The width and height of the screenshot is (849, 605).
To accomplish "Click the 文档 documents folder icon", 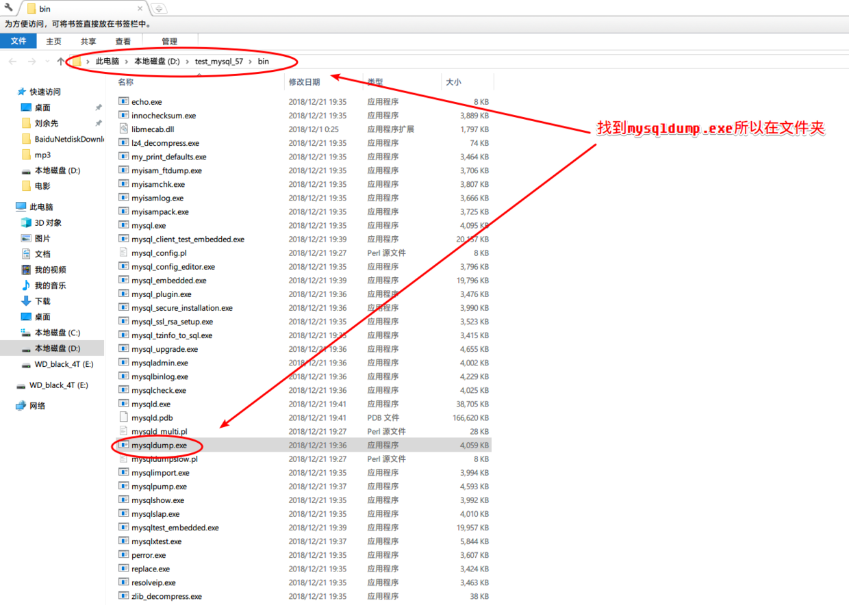I will (26, 254).
